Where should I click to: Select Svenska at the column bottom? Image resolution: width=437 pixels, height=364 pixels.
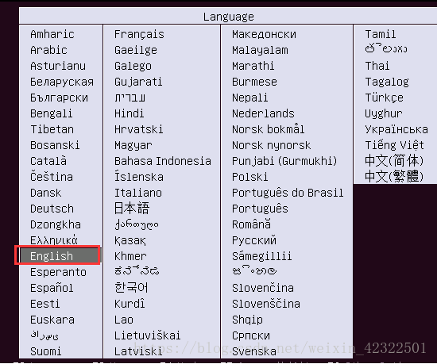(254, 351)
